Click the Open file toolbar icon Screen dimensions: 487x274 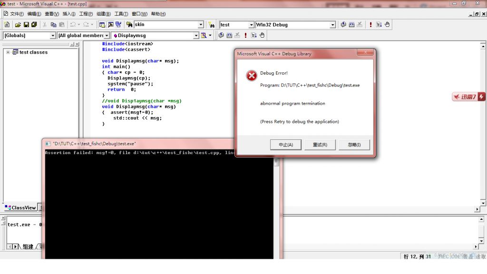click(x=18, y=25)
